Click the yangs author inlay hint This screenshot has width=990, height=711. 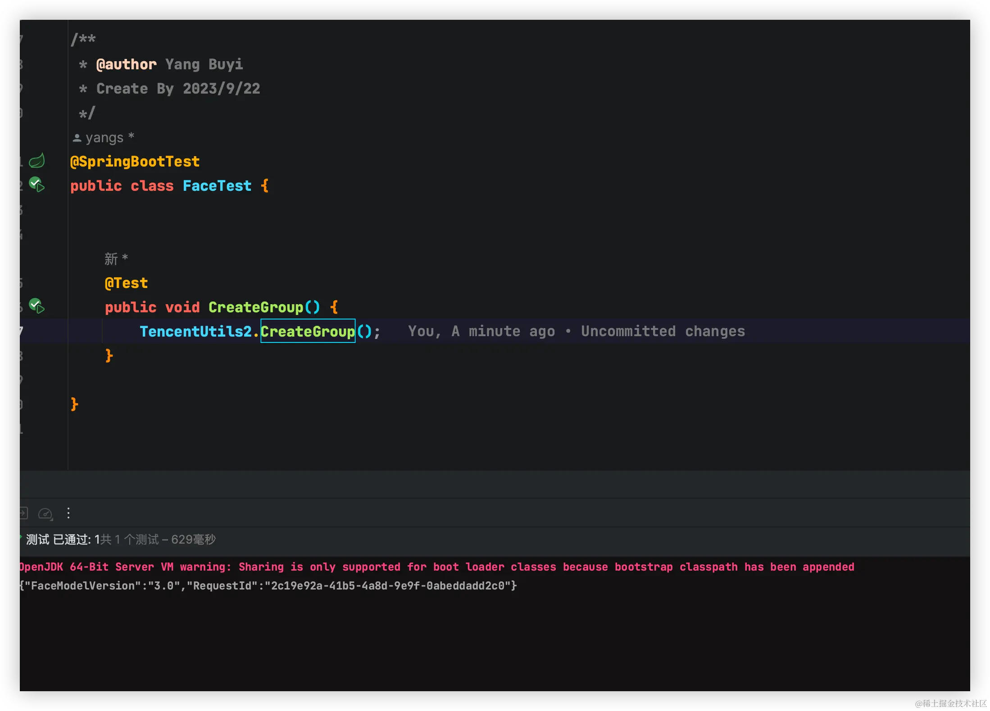pyautogui.click(x=104, y=137)
